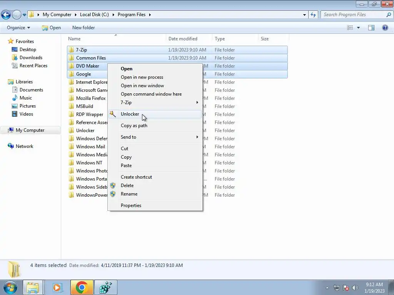The width and height of the screenshot is (394, 295).
Task: Open the address bar history dropdown arrow
Action: pos(305,15)
